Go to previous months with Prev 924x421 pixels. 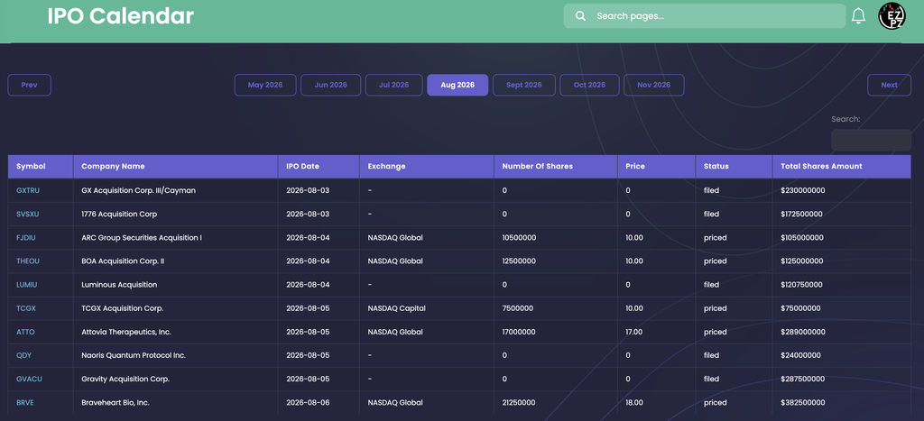coord(30,85)
